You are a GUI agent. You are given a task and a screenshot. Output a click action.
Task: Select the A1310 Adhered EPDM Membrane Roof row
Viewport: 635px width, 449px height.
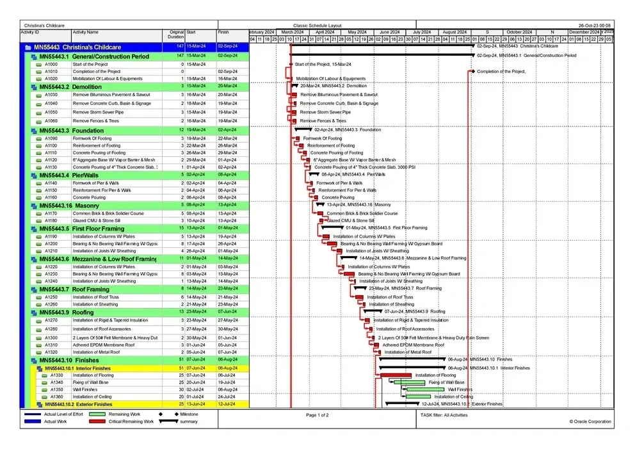pyautogui.click(x=140, y=345)
